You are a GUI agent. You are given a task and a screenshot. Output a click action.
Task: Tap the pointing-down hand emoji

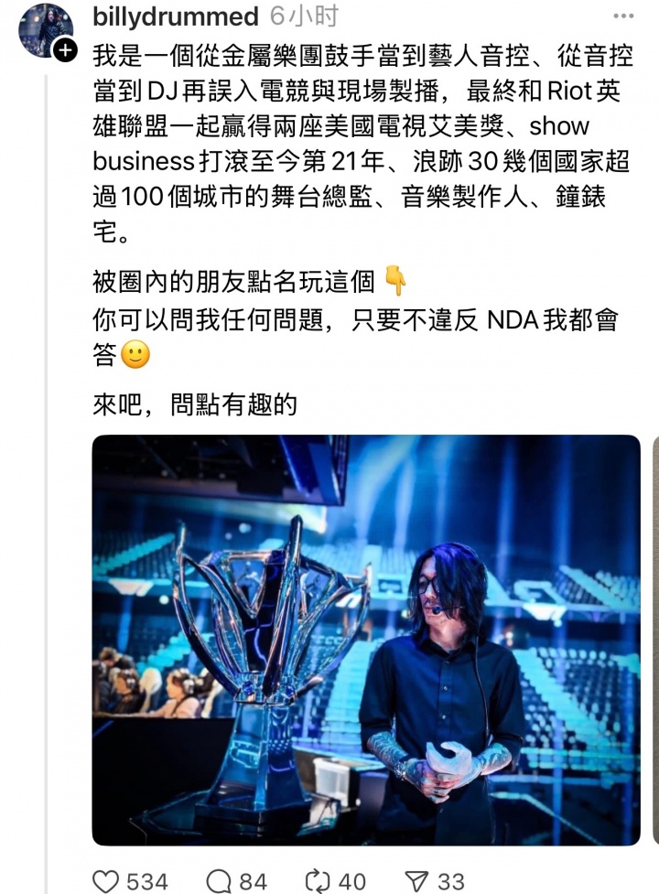[x=395, y=281]
